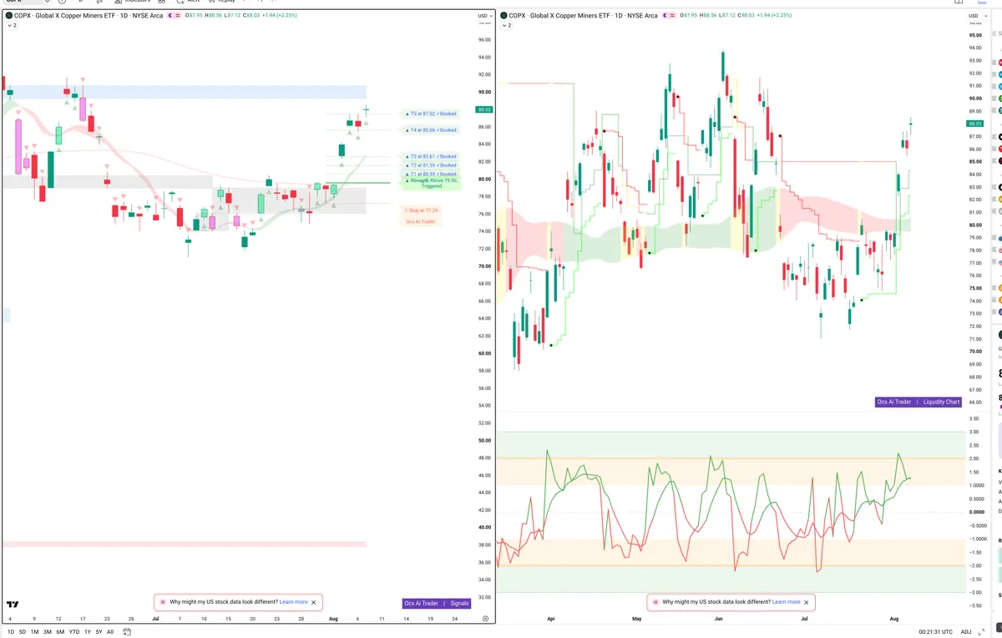Dismiss the left chart stock data notice

coord(314,602)
